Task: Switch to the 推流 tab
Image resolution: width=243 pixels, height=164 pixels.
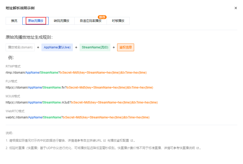Action: pyautogui.click(x=14, y=21)
